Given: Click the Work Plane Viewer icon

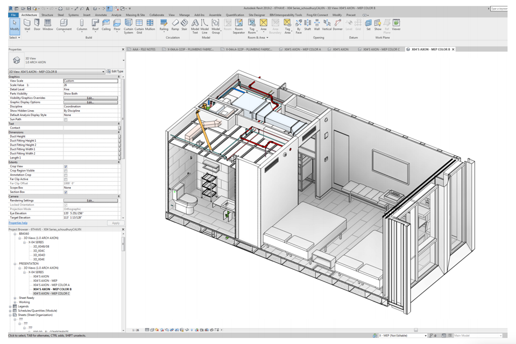Looking at the screenshot, I should pos(396,25).
